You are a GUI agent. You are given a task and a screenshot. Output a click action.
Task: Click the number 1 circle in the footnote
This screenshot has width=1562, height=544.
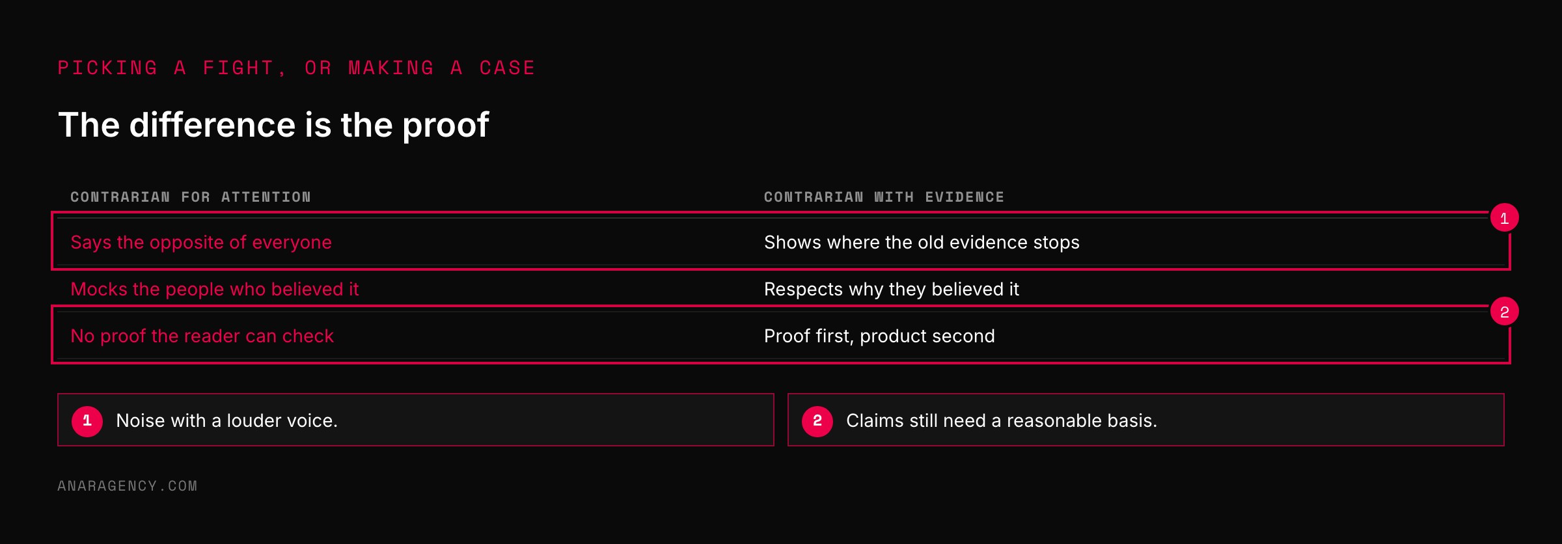87,421
